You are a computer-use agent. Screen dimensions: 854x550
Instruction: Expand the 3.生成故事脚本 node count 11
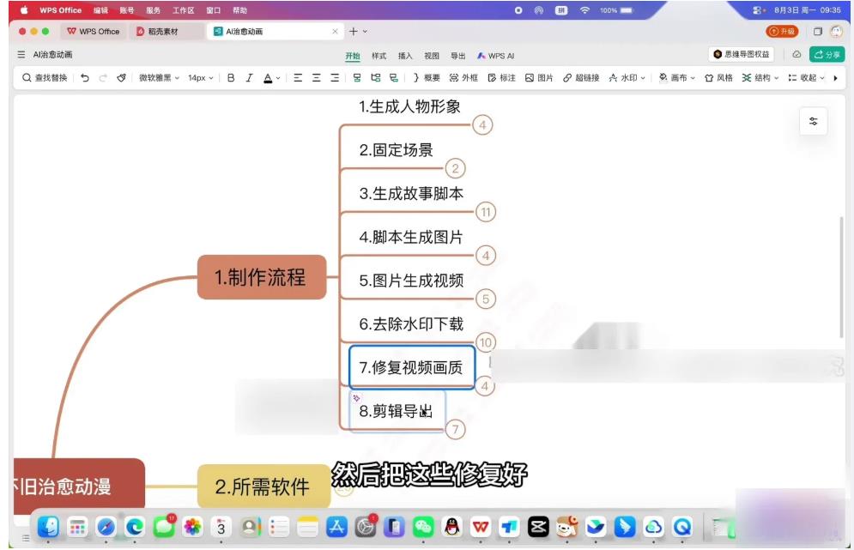tap(486, 212)
